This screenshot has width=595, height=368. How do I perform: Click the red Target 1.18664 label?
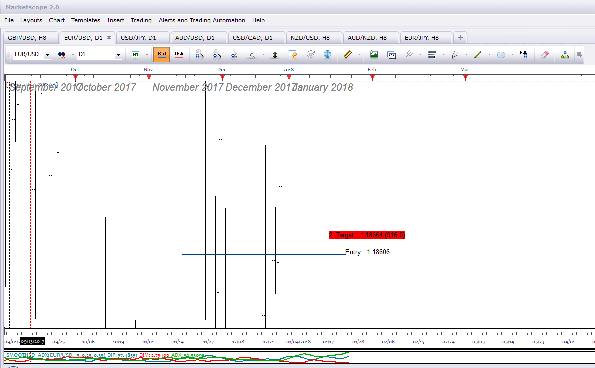click(367, 235)
